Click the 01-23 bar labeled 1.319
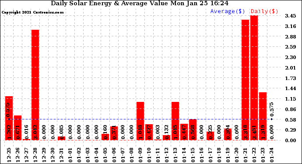 [x=263, y=116]
